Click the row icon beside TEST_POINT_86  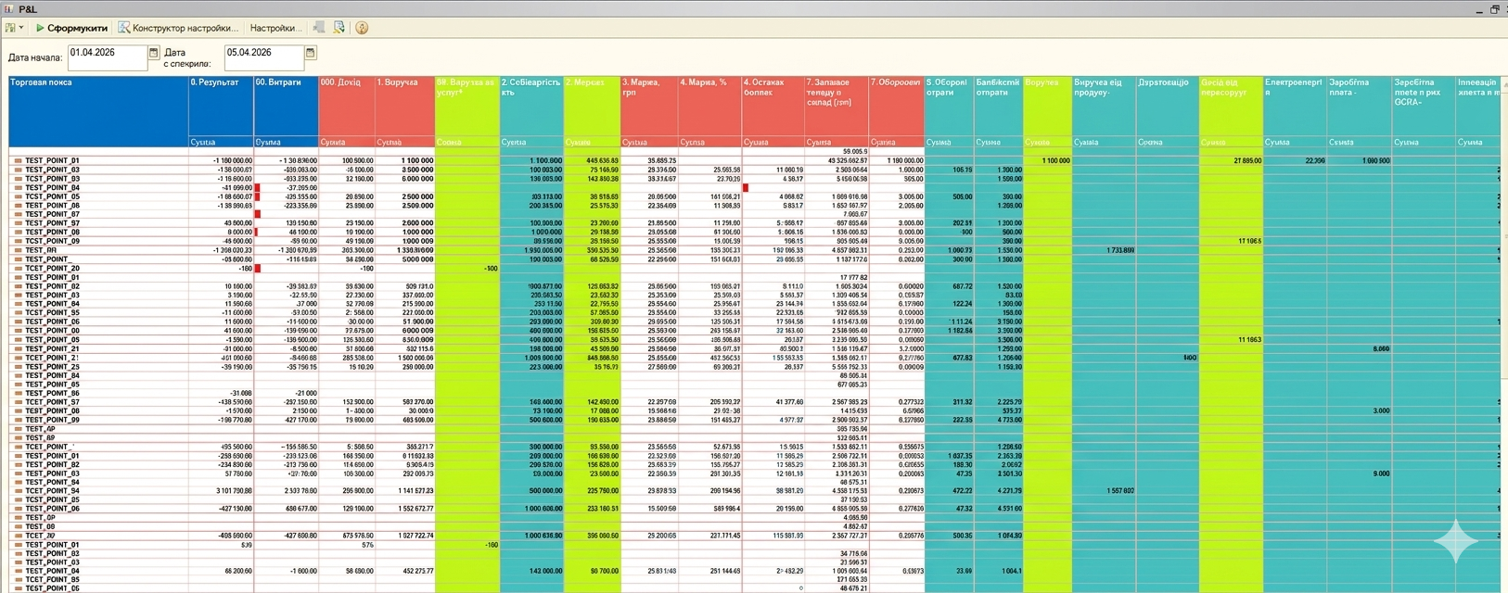pyautogui.click(x=18, y=394)
